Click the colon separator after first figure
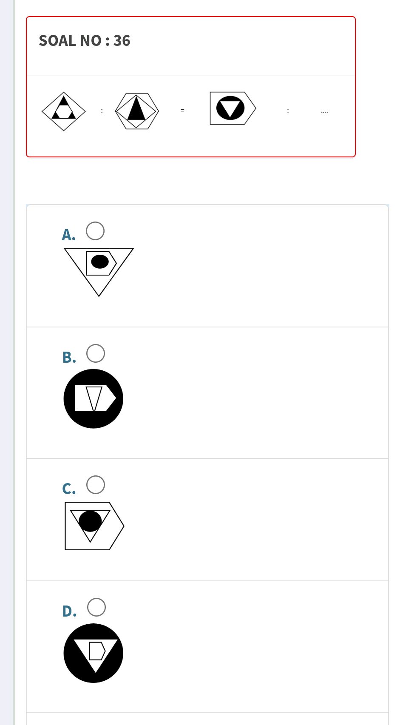The image size is (400, 725). point(102,110)
